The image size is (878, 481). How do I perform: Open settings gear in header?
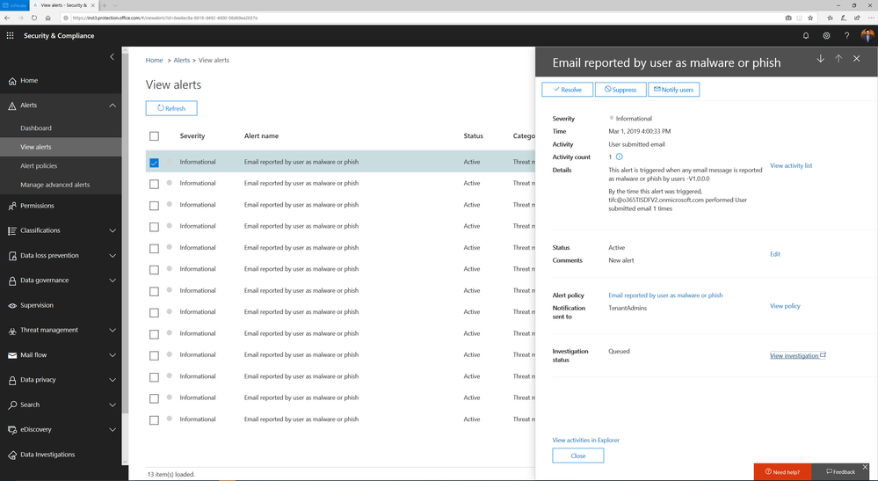[826, 35]
